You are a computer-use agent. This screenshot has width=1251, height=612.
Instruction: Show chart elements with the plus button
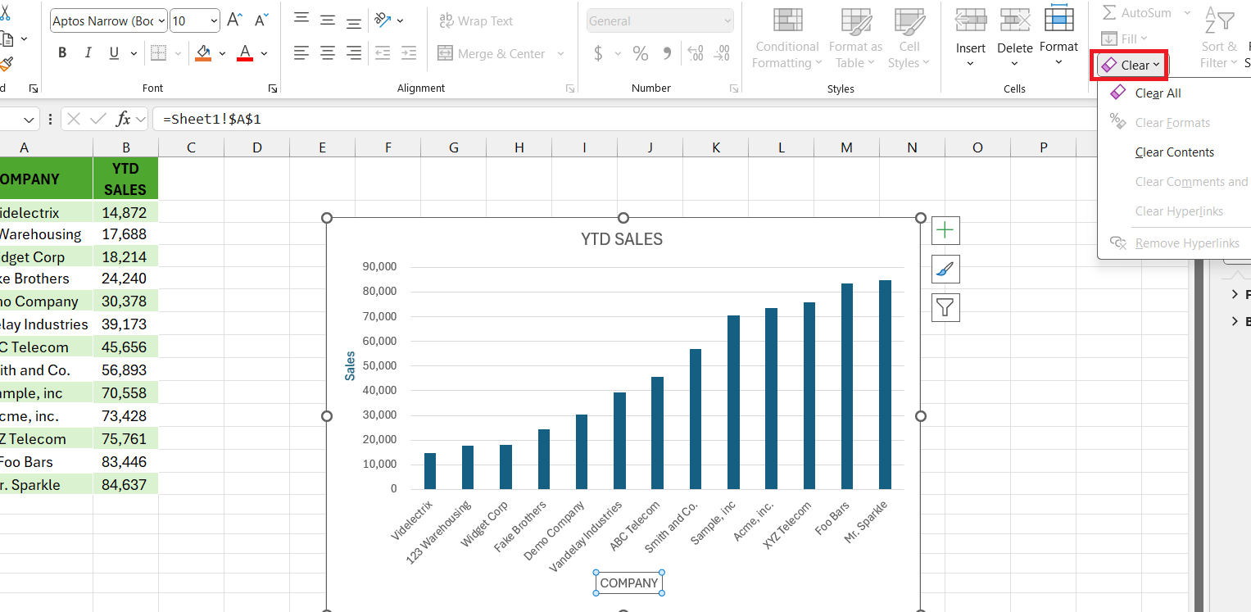945,230
